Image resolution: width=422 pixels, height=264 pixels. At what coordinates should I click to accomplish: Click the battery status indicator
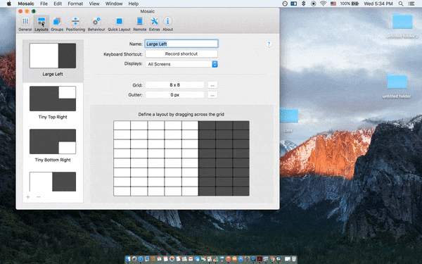[x=350, y=4]
